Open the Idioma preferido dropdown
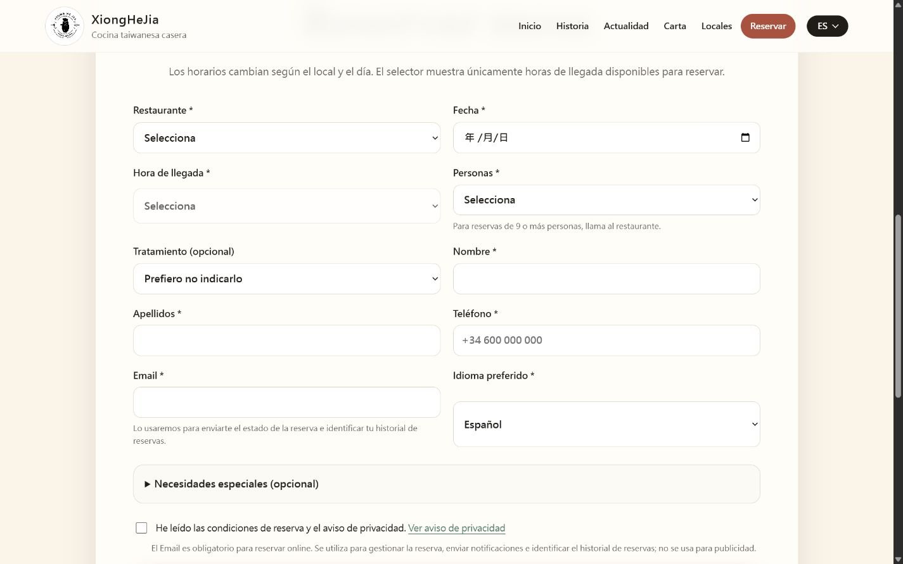The width and height of the screenshot is (903, 564). (606, 424)
